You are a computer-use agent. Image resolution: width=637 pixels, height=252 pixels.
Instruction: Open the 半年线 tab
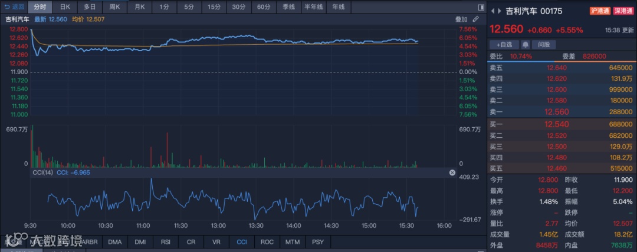(313, 7)
